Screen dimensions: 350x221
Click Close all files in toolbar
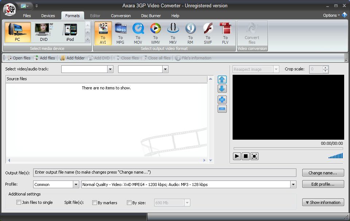point(156,58)
